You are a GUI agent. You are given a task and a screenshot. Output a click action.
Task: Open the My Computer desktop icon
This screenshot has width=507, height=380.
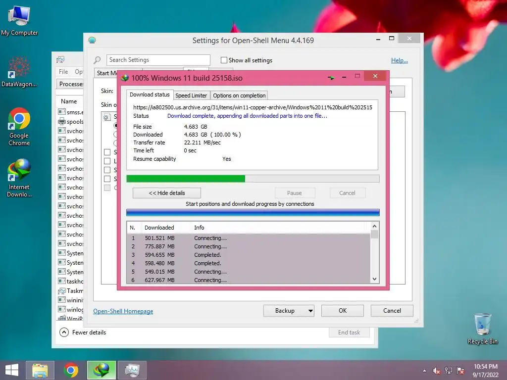(19, 20)
